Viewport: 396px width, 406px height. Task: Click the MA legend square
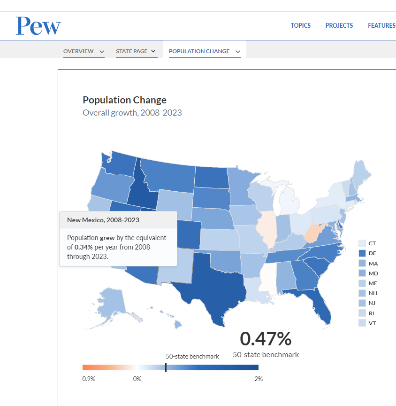(x=362, y=263)
